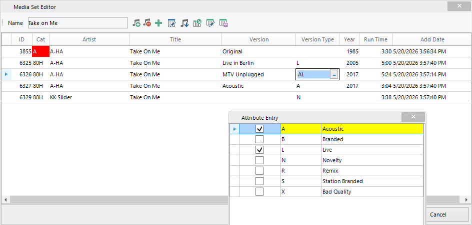Close the Media Set Editor window
The image size is (472, 225).
[459, 6]
